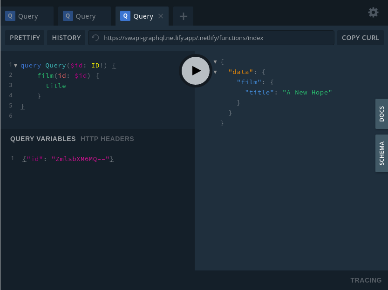Image resolution: width=388 pixels, height=290 pixels.
Task: Collapse the query block on line 1
Action: 16,66
